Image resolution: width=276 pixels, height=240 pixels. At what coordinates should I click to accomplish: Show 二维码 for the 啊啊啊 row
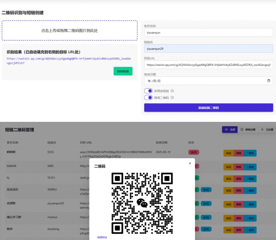[x=250, y=153]
